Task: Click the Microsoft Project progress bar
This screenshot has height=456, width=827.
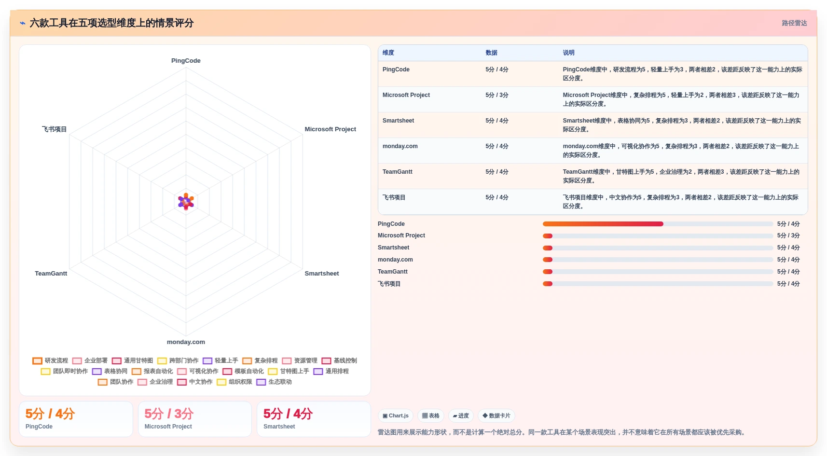Action: coord(658,236)
